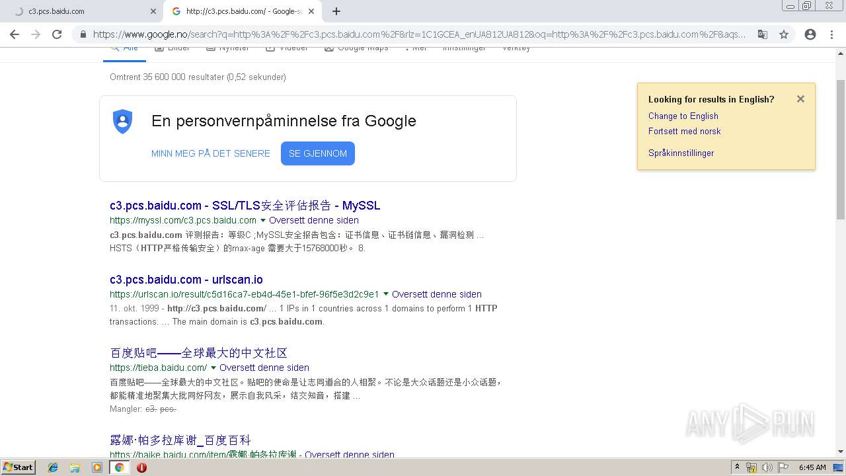The height and width of the screenshot is (476, 846).
Task: Click the heading 'En personvernpåminnelse fra Google'
Action: [x=284, y=121]
